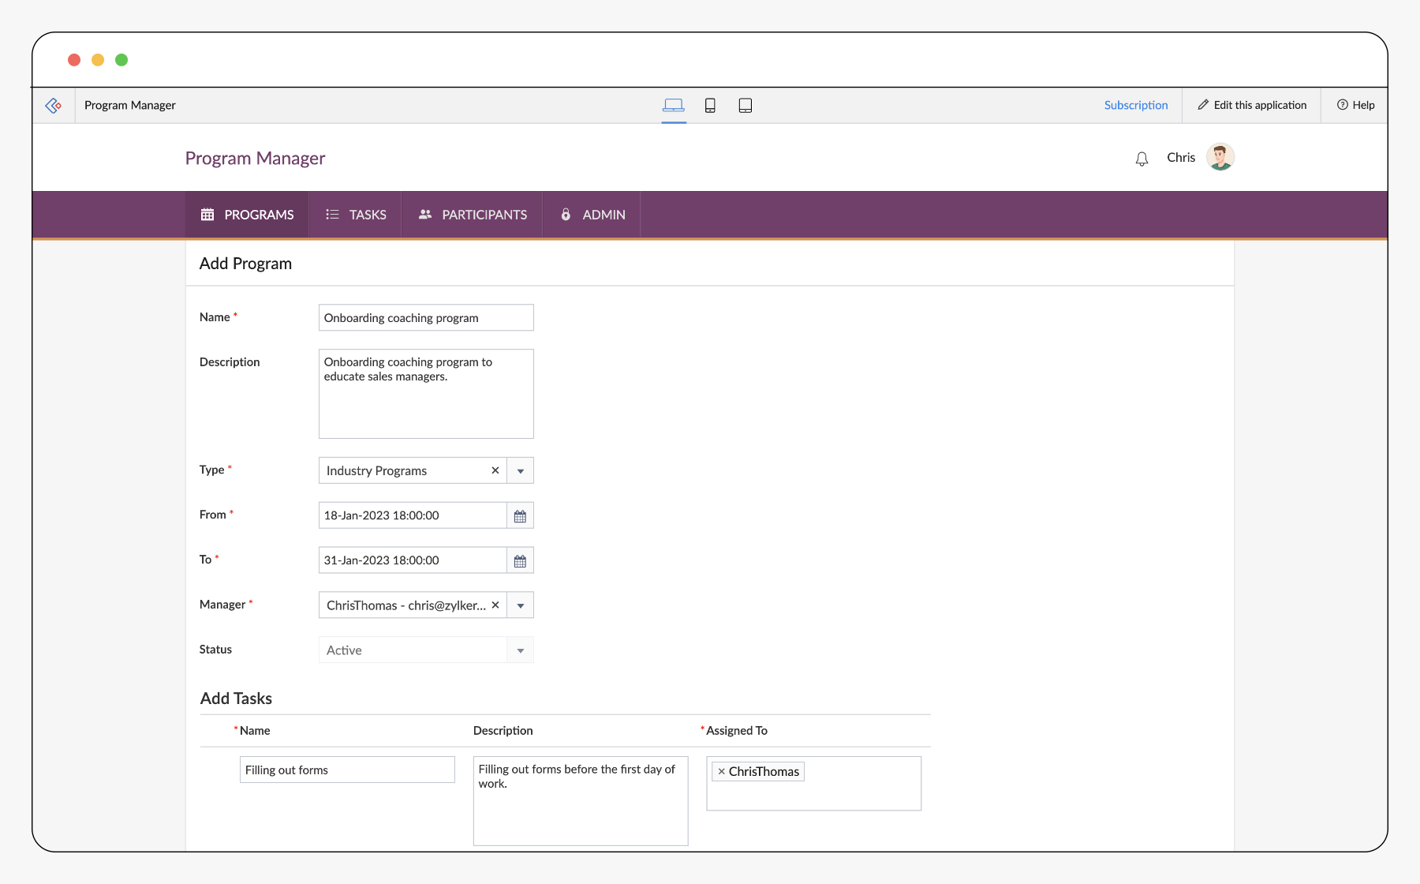Switch to tablet preview
Screen dimensions: 1420x884
tap(745, 105)
